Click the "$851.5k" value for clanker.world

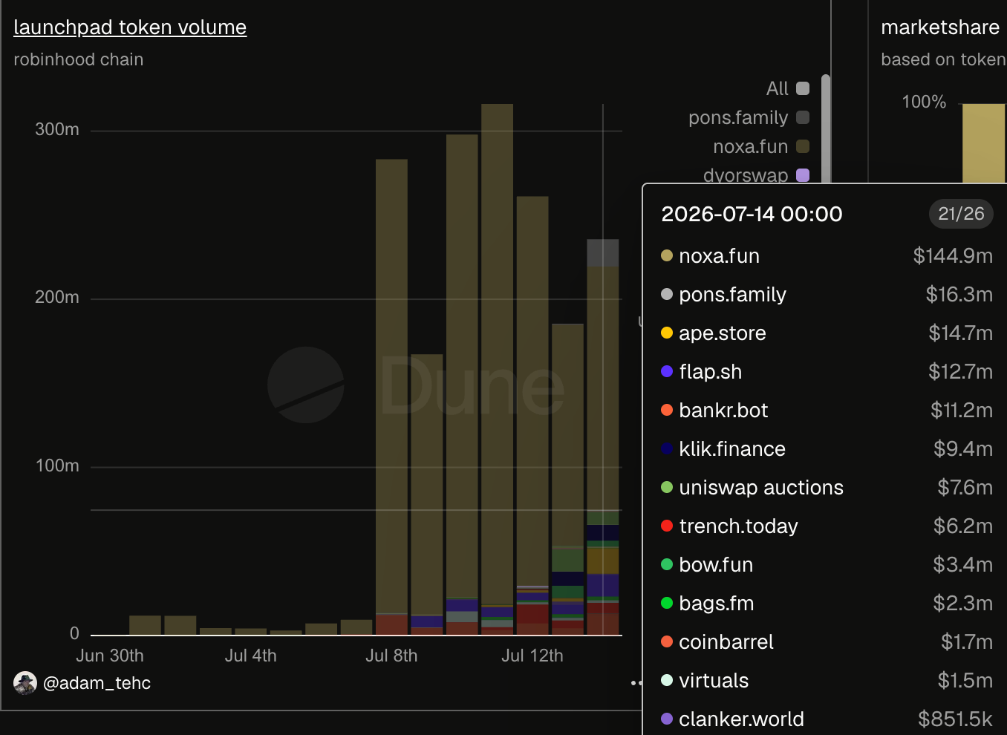pos(955,719)
